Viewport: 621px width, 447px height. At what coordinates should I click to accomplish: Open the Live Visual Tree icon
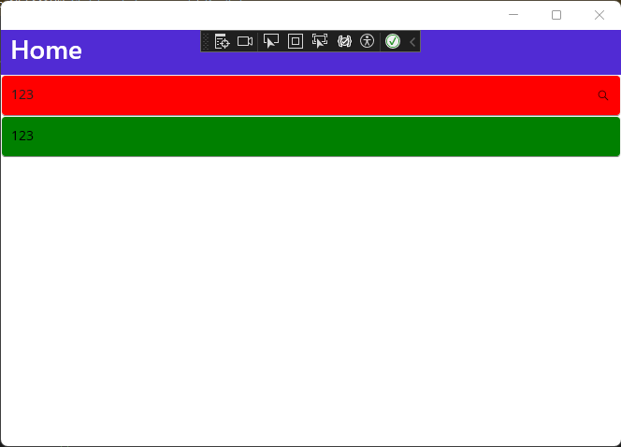pyautogui.click(x=222, y=41)
